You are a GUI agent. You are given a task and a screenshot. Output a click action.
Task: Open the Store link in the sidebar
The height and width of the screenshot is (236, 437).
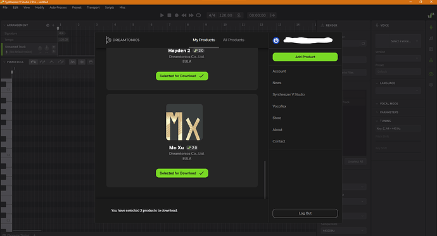click(x=277, y=118)
